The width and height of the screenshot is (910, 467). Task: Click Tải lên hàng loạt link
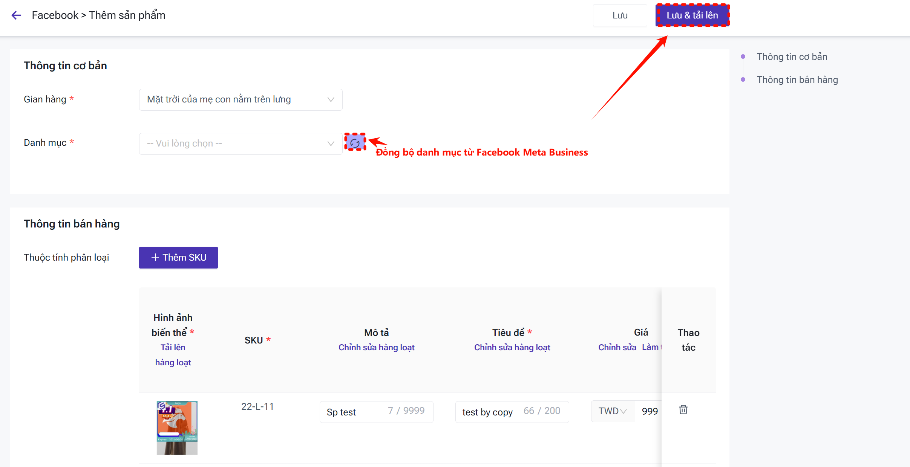tap(173, 355)
